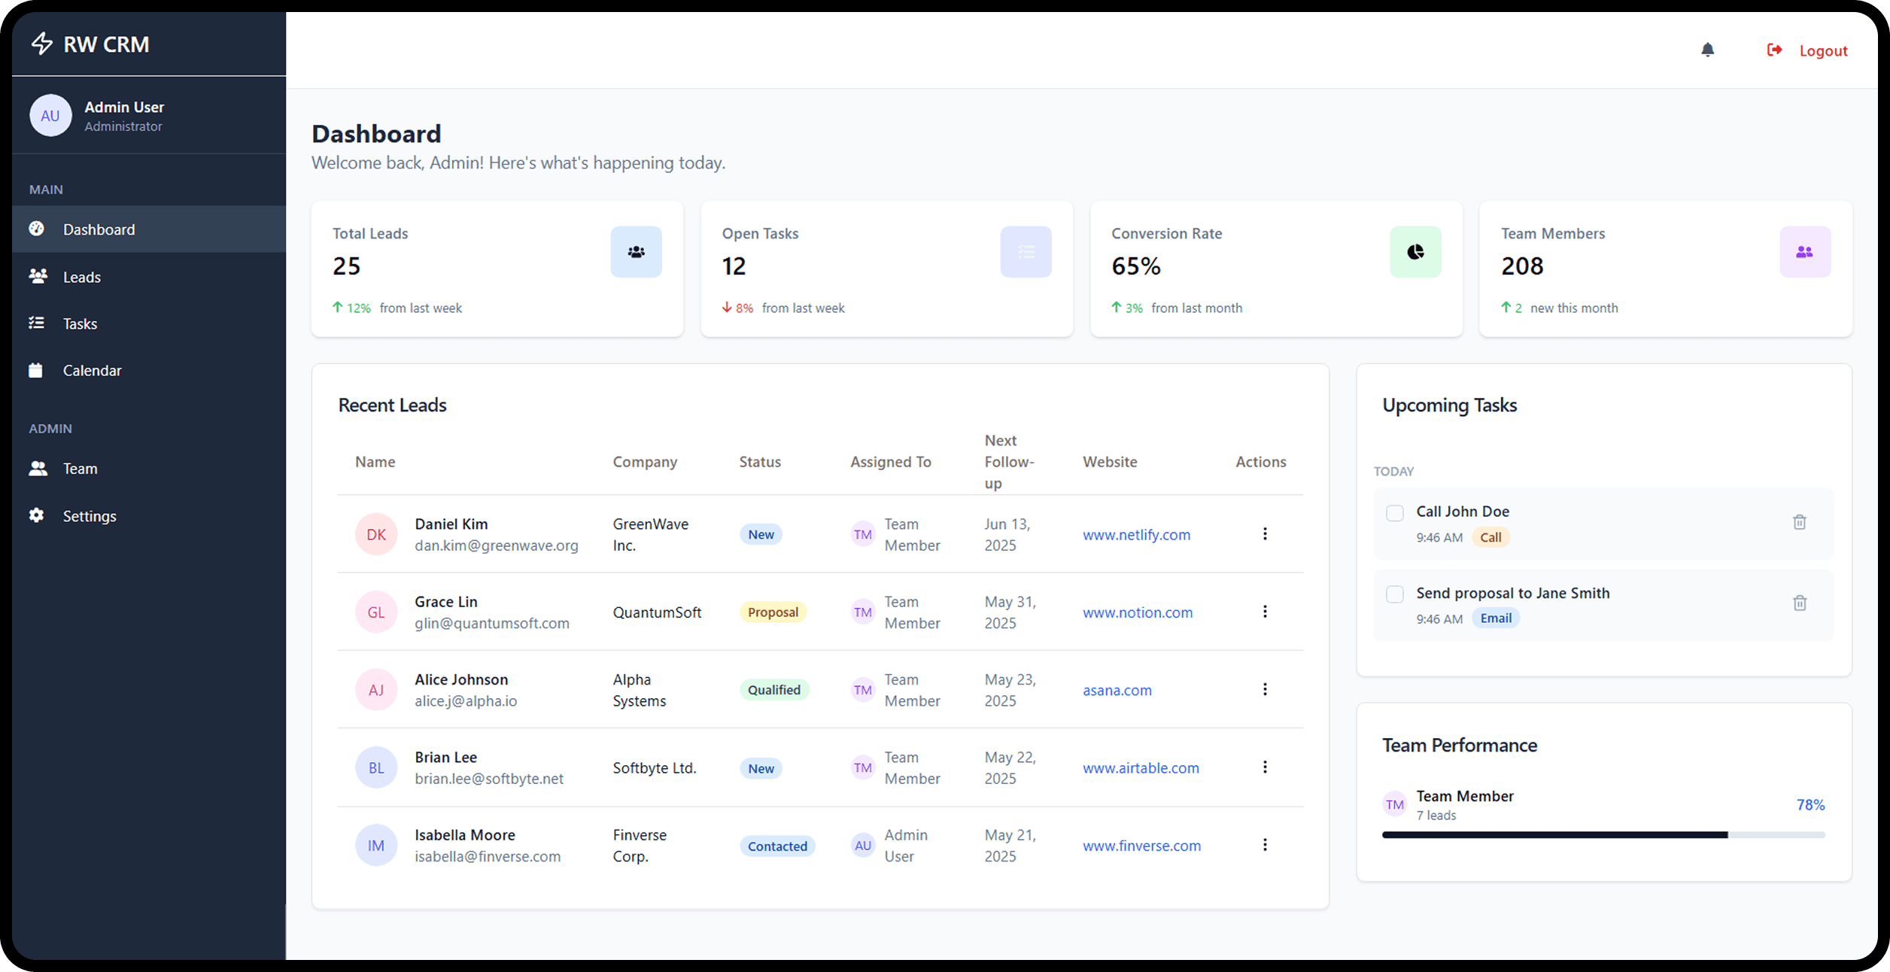Click the notification bell icon
1890x972 pixels.
pyautogui.click(x=1707, y=50)
